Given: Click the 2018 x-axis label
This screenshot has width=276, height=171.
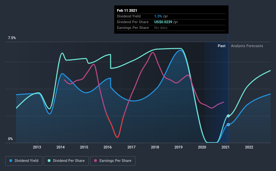Looking at the screenshot, I should pyautogui.click(x=155, y=147).
